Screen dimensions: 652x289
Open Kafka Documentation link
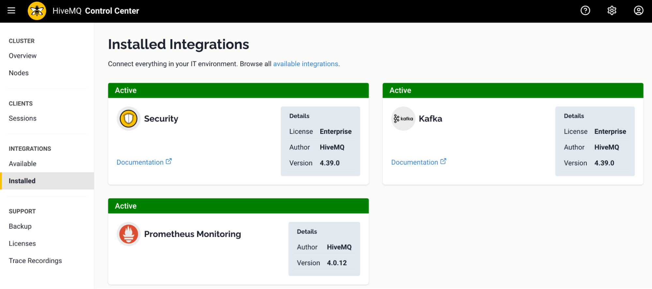(415, 162)
